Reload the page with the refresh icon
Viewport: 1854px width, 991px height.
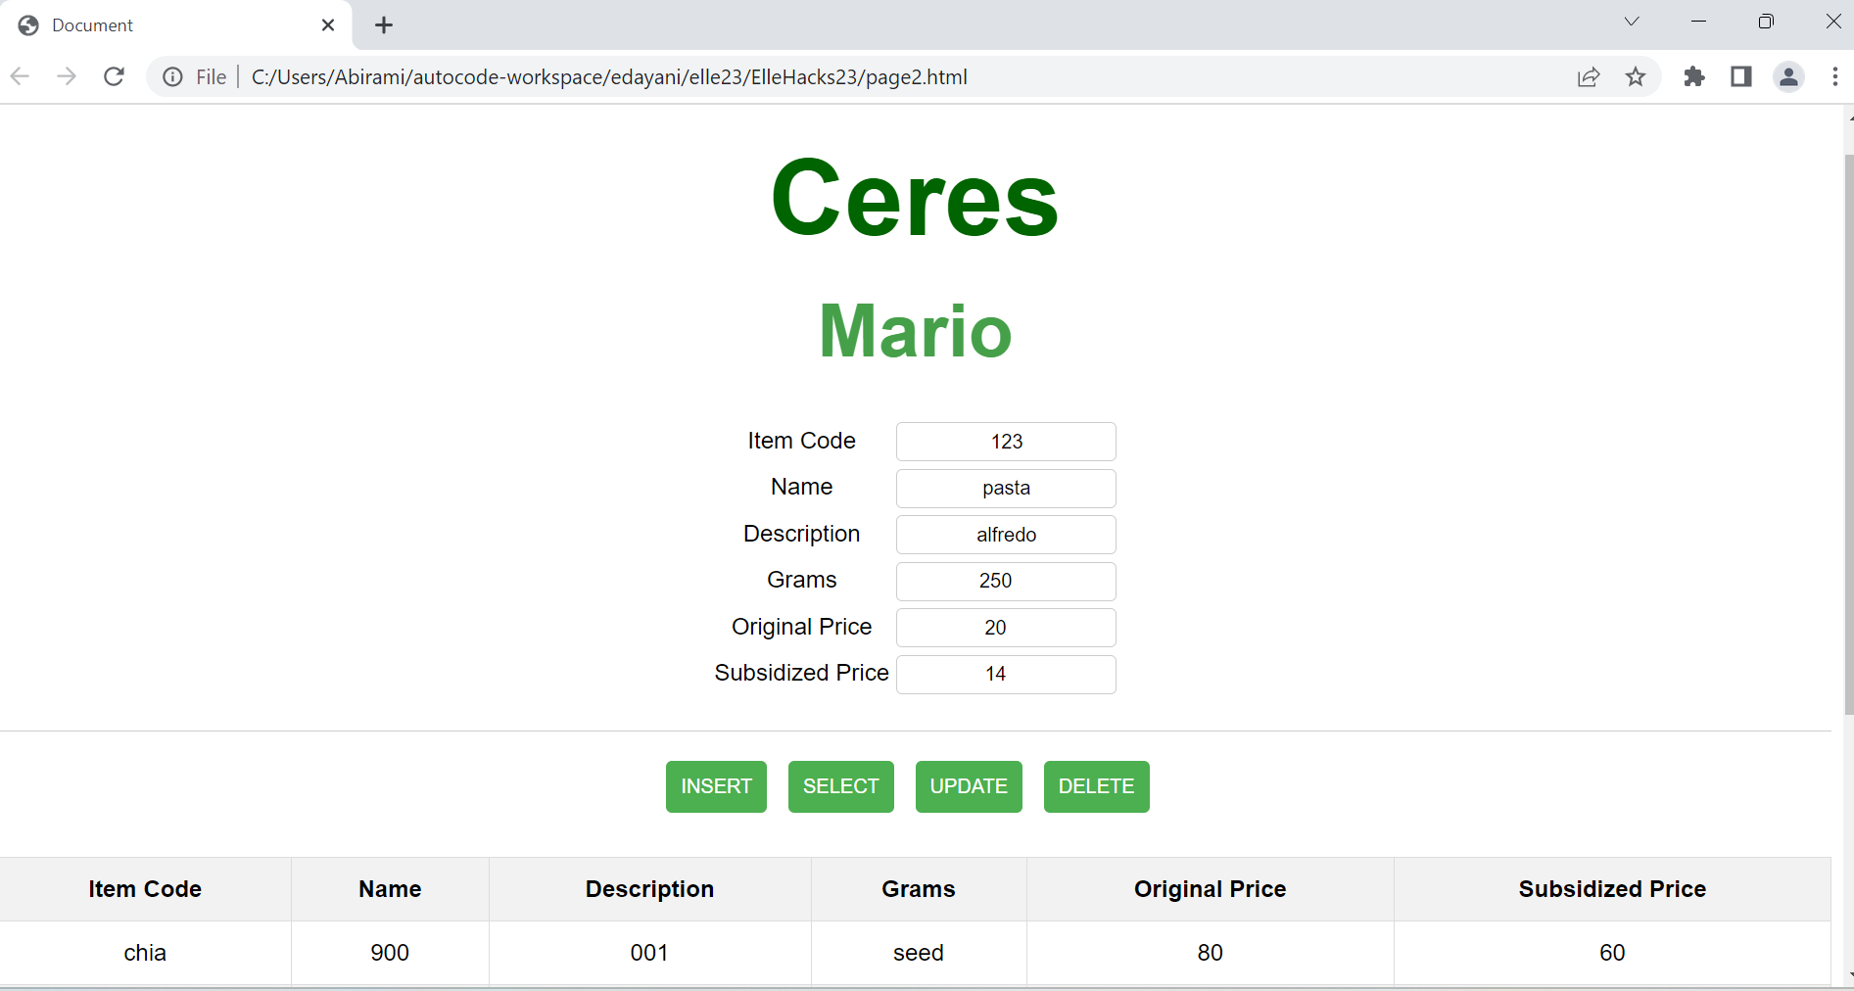coord(115,76)
